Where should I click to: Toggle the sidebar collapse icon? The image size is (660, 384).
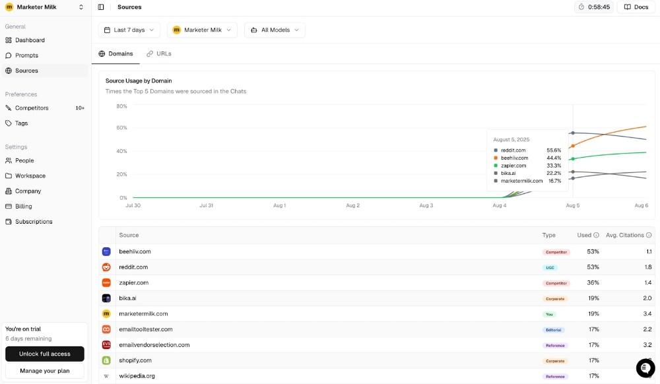point(101,7)
